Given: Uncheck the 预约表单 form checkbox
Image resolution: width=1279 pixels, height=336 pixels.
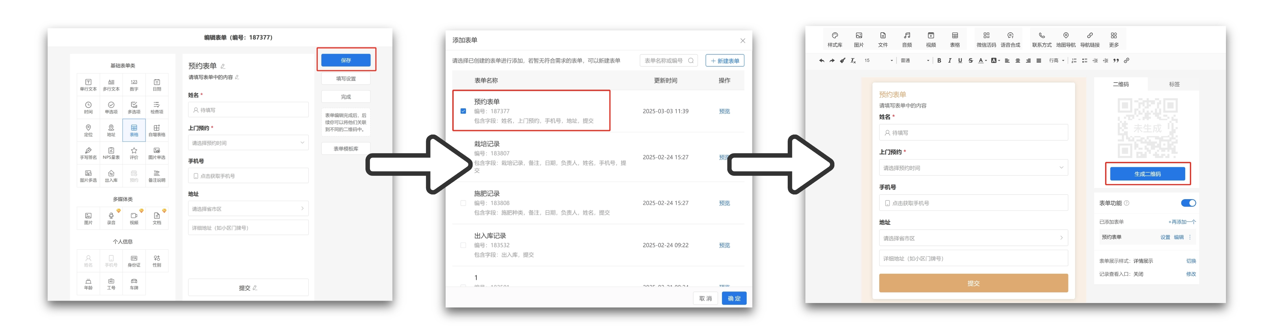Looking at the screenshot, I should pyautogui.click(x=463, y=111).
